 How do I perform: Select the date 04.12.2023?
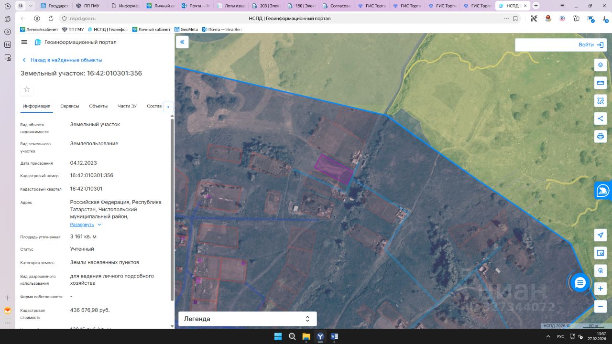(84, 163)
